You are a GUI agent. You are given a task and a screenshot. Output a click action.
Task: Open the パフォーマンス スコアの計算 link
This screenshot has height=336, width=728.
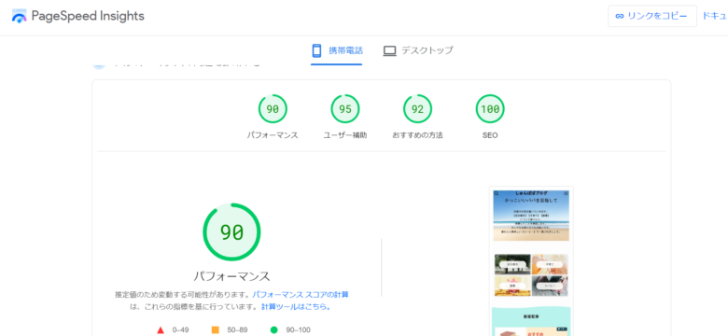pyautogui.click(x=301, y=295)
